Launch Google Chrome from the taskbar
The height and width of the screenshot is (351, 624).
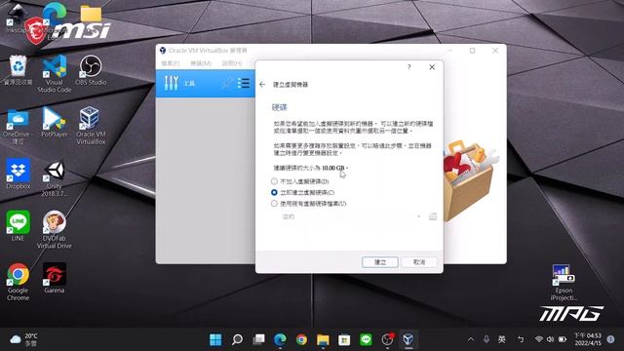[x=301, y=339]
